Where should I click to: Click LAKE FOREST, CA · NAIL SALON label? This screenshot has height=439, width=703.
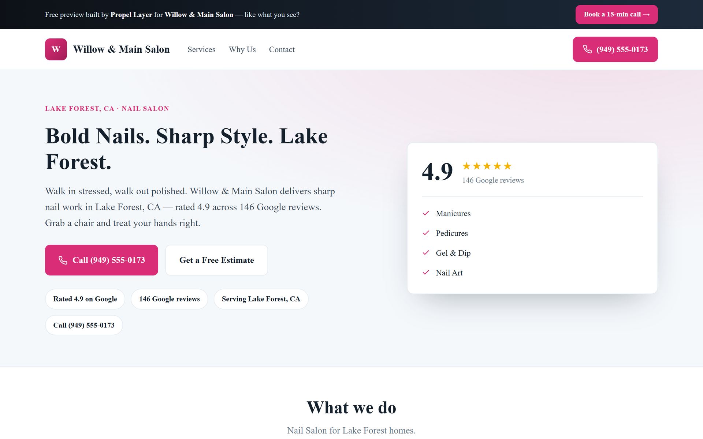coord(107,109)
